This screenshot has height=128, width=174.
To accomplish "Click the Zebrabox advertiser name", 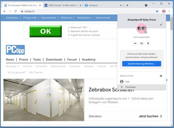I will pos(95,116).
